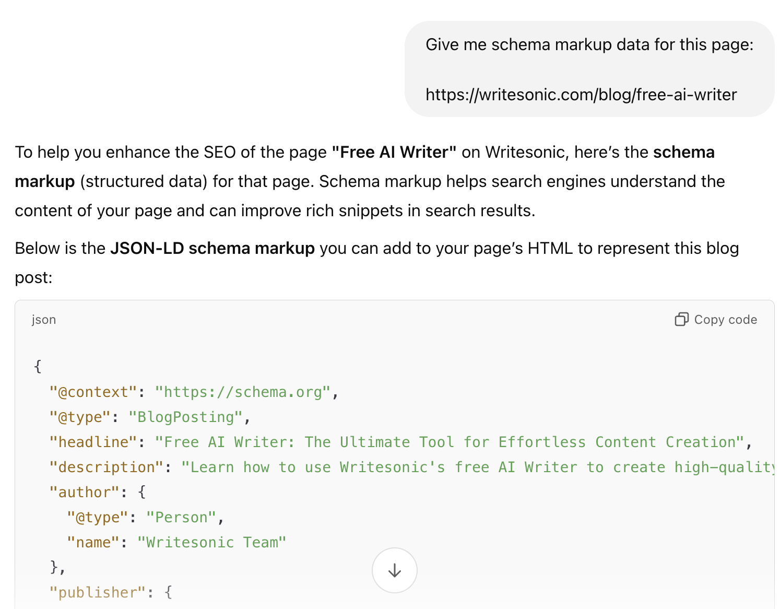Screen dimensions: 780x609
Task: Click the "Writesonic Team" value
Action: click(x=212, y=542)
